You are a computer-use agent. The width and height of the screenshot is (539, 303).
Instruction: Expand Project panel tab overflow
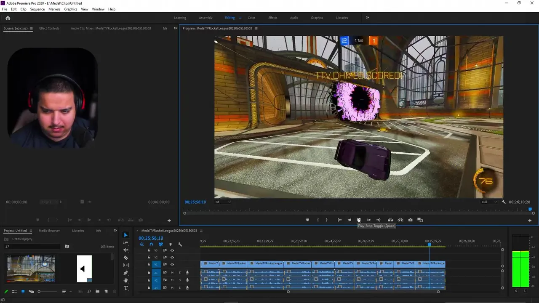[x=115, y=231]
